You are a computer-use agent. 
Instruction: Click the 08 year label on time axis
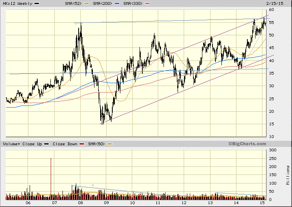pos(80,203)
